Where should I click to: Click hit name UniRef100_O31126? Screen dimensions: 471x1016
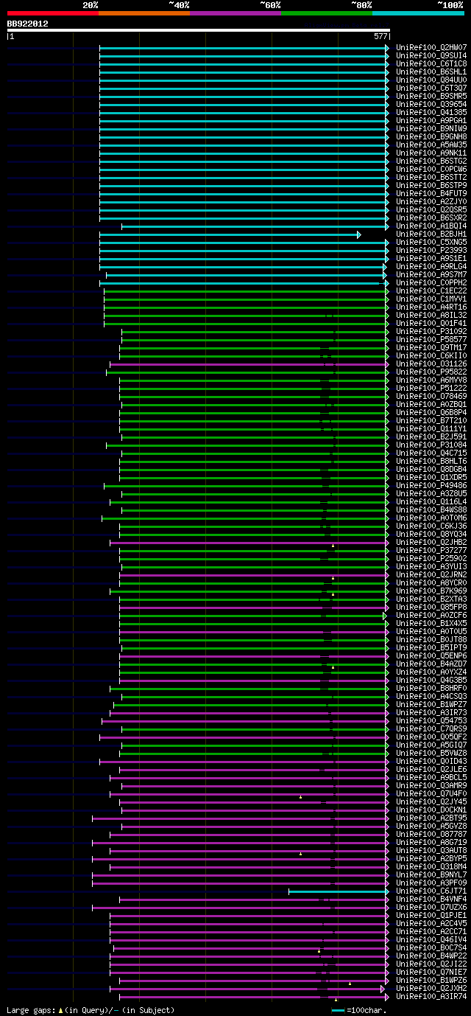pyautogui.click(x=431, y=363)
